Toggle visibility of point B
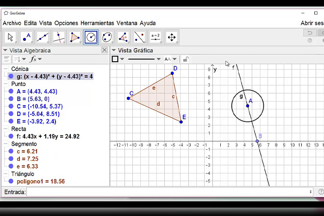This screenshot has height=216, width=324. pos(11,99)
